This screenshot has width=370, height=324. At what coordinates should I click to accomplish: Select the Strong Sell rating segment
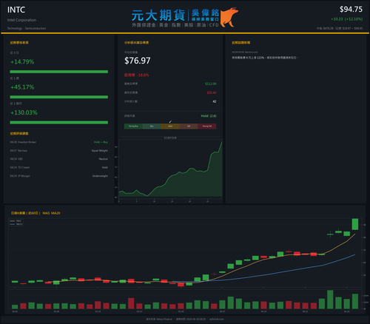coord(207,126)
